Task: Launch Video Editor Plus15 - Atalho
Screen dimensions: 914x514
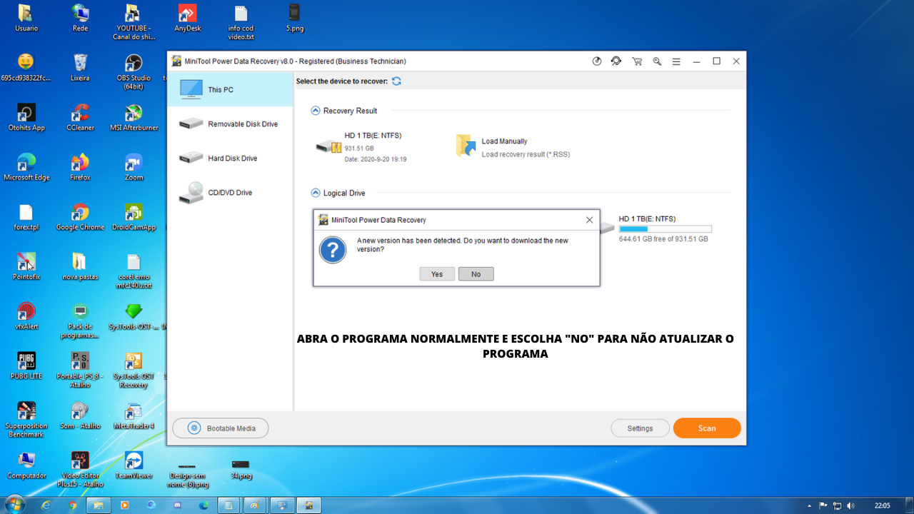Action: [x=80, y=469]
